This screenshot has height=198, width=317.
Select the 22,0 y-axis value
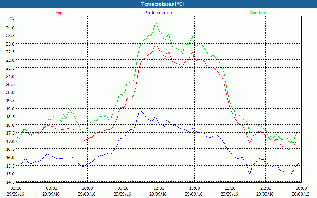point(10,60)
